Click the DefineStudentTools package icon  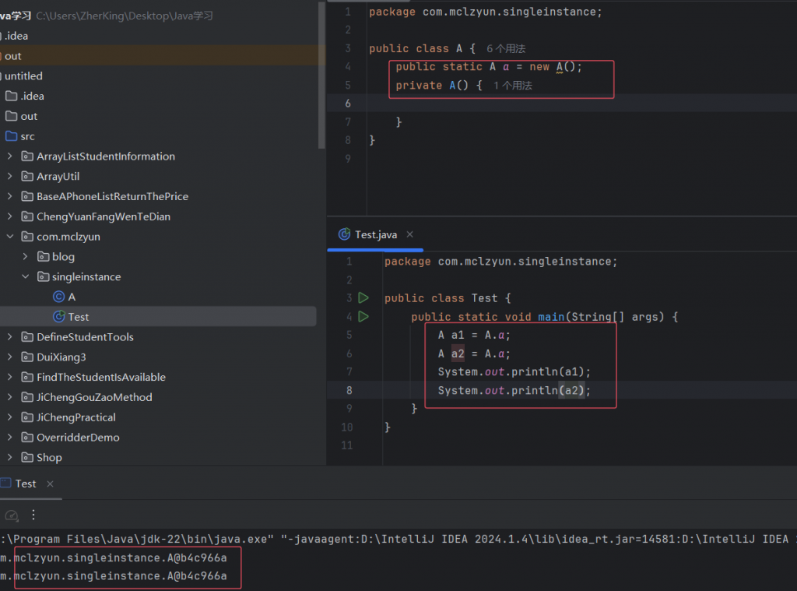(x=27, y=336)
